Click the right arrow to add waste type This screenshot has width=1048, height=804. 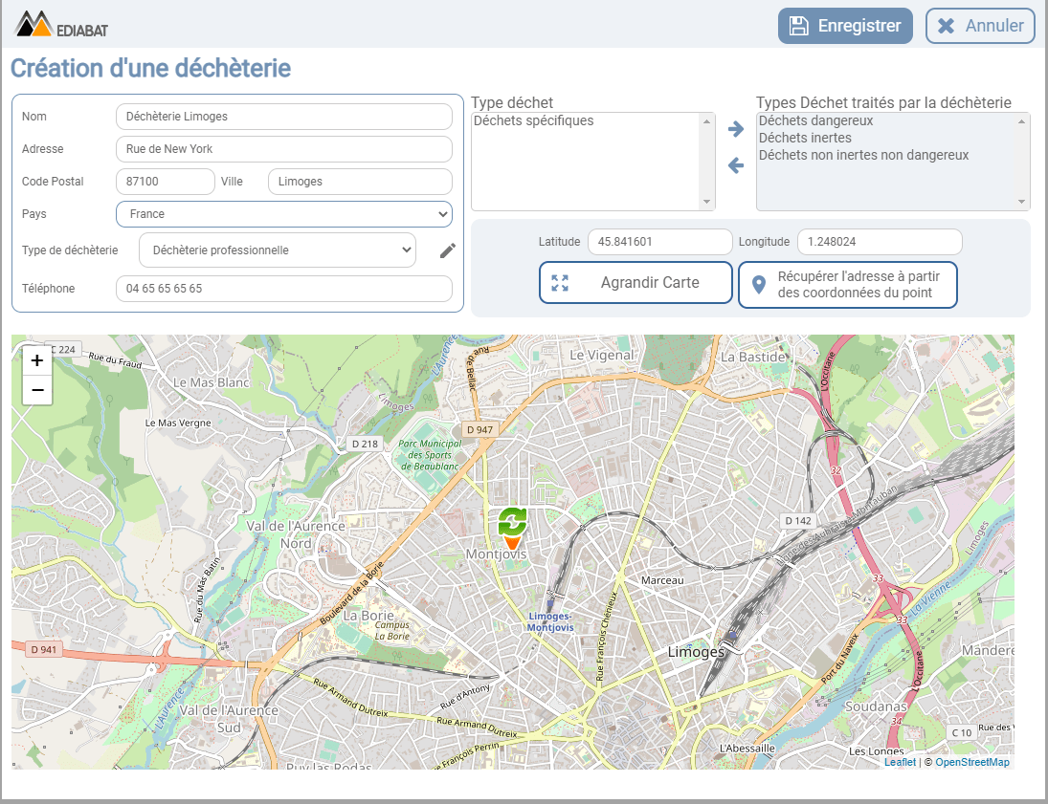(x=735, y=129)
